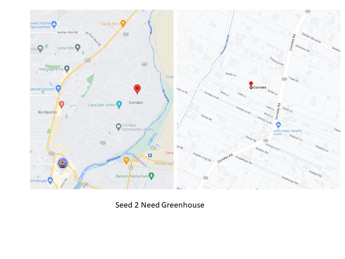Click the John Lopez Jewelry text label
Image resolution: width=345 pixels, height=259 pixels.
(287, 131)
